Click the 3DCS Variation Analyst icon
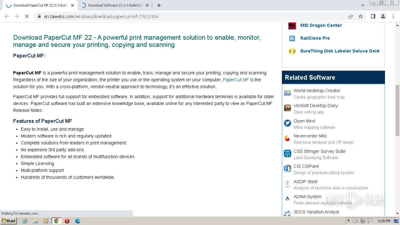 (287, 213)
